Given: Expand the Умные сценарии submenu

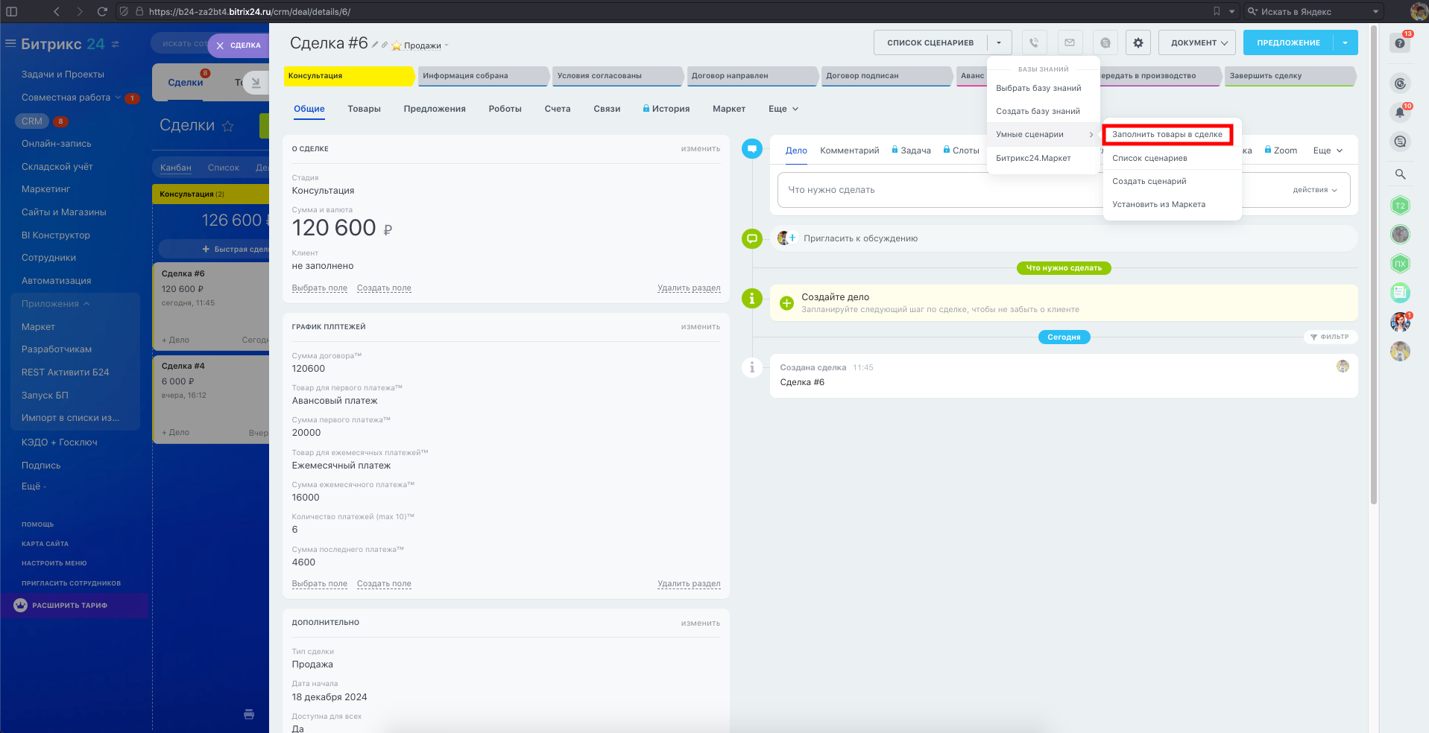Looking at the screenshot, I should pyautogui.click(x=1044, y=135).
